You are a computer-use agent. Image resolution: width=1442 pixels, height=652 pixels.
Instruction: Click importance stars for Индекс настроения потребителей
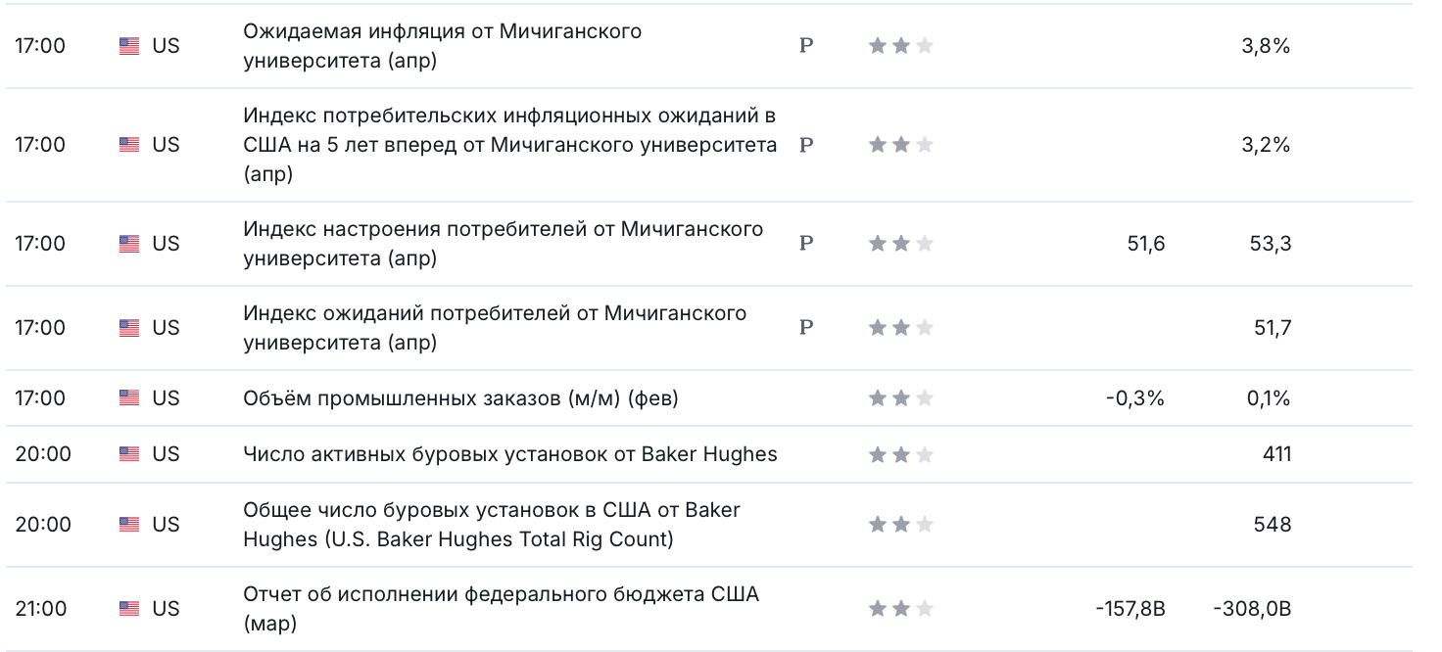(900, 244)
